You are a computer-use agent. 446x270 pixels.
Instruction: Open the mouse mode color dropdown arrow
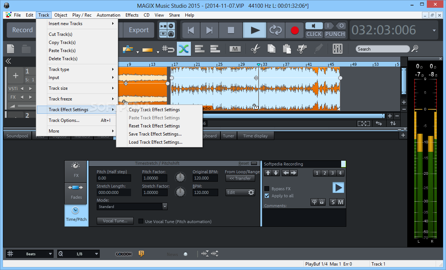(x=138, y=52)
